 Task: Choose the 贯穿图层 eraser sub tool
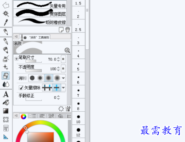(40, 13)
